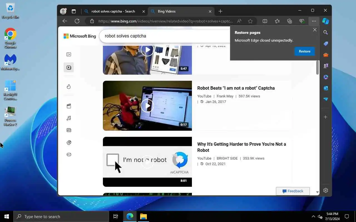Activate Read aloud icon in address bar
Screen dimensions: 356x222
coord(239,21)
